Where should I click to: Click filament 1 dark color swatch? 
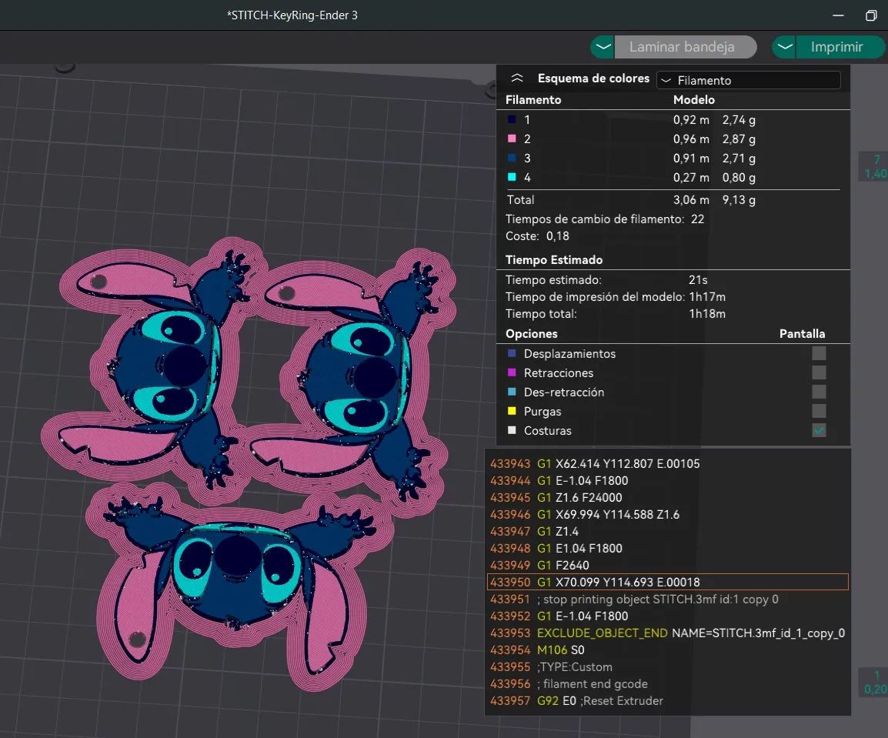click(512, 120)
